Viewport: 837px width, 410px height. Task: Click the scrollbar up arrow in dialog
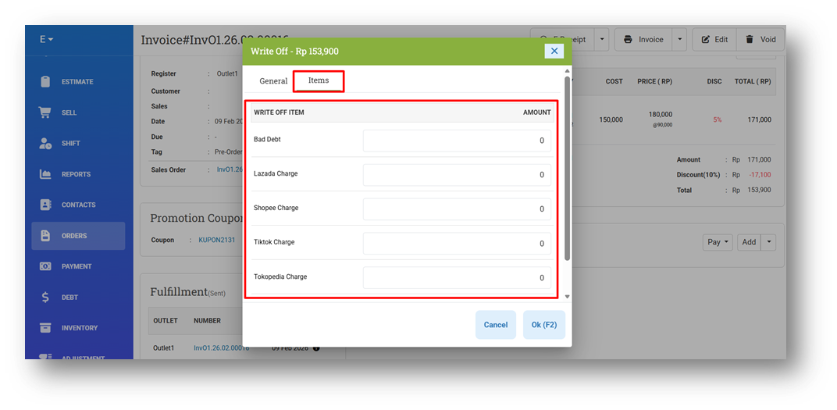coord(568,71)
